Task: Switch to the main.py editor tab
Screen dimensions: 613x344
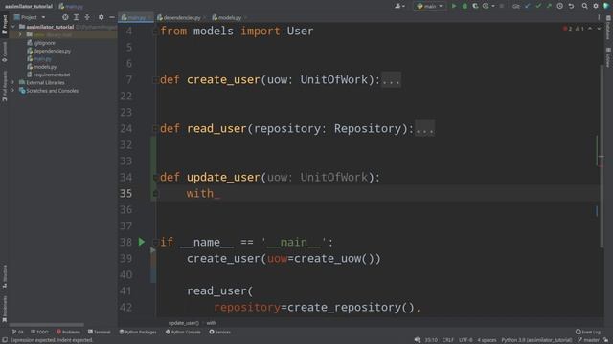Action: 135,17
